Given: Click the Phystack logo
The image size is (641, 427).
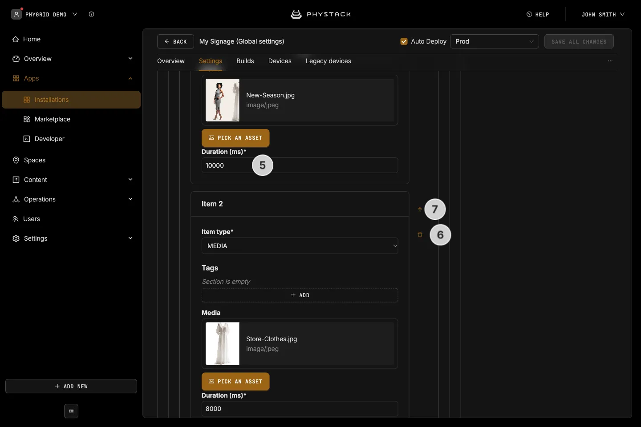Looking at the screenshot, I should click(x=320, y=14).
